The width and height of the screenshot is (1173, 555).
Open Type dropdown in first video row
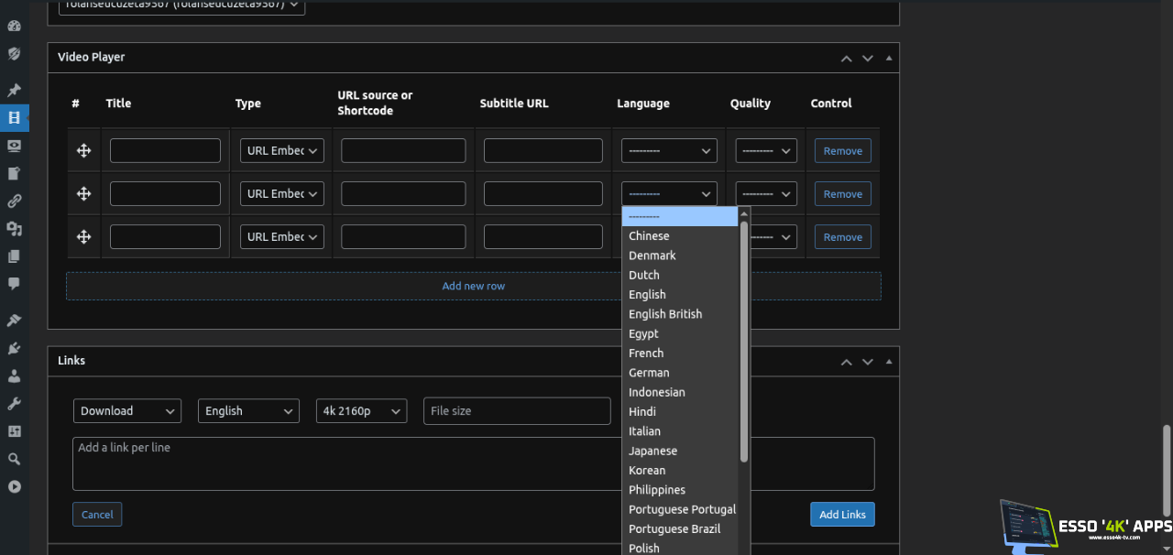[x=281, y=151]
